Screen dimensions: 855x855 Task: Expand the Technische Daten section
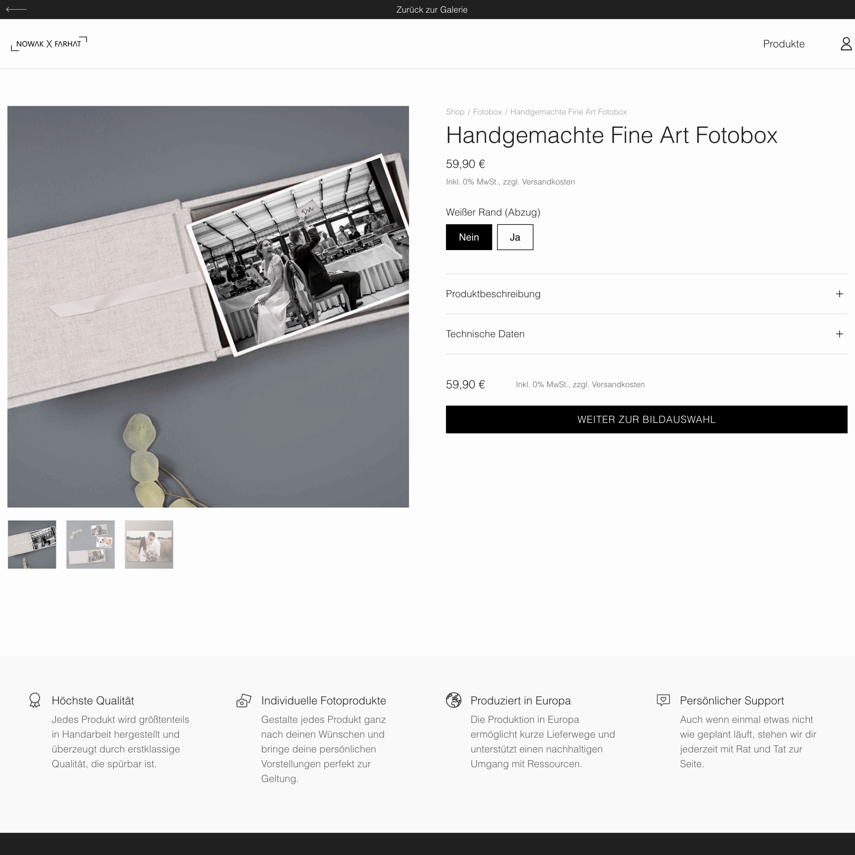coord(646,334)
